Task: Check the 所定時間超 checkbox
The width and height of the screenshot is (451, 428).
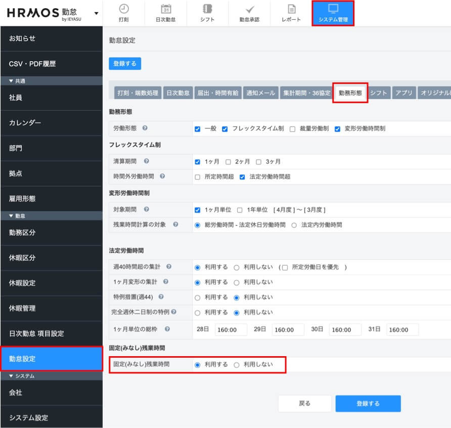Action: pyautogui.click(x=198, y=177)
